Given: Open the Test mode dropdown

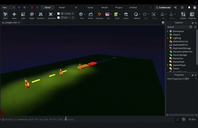Looking at the screenshot, I should click(8, 7).
